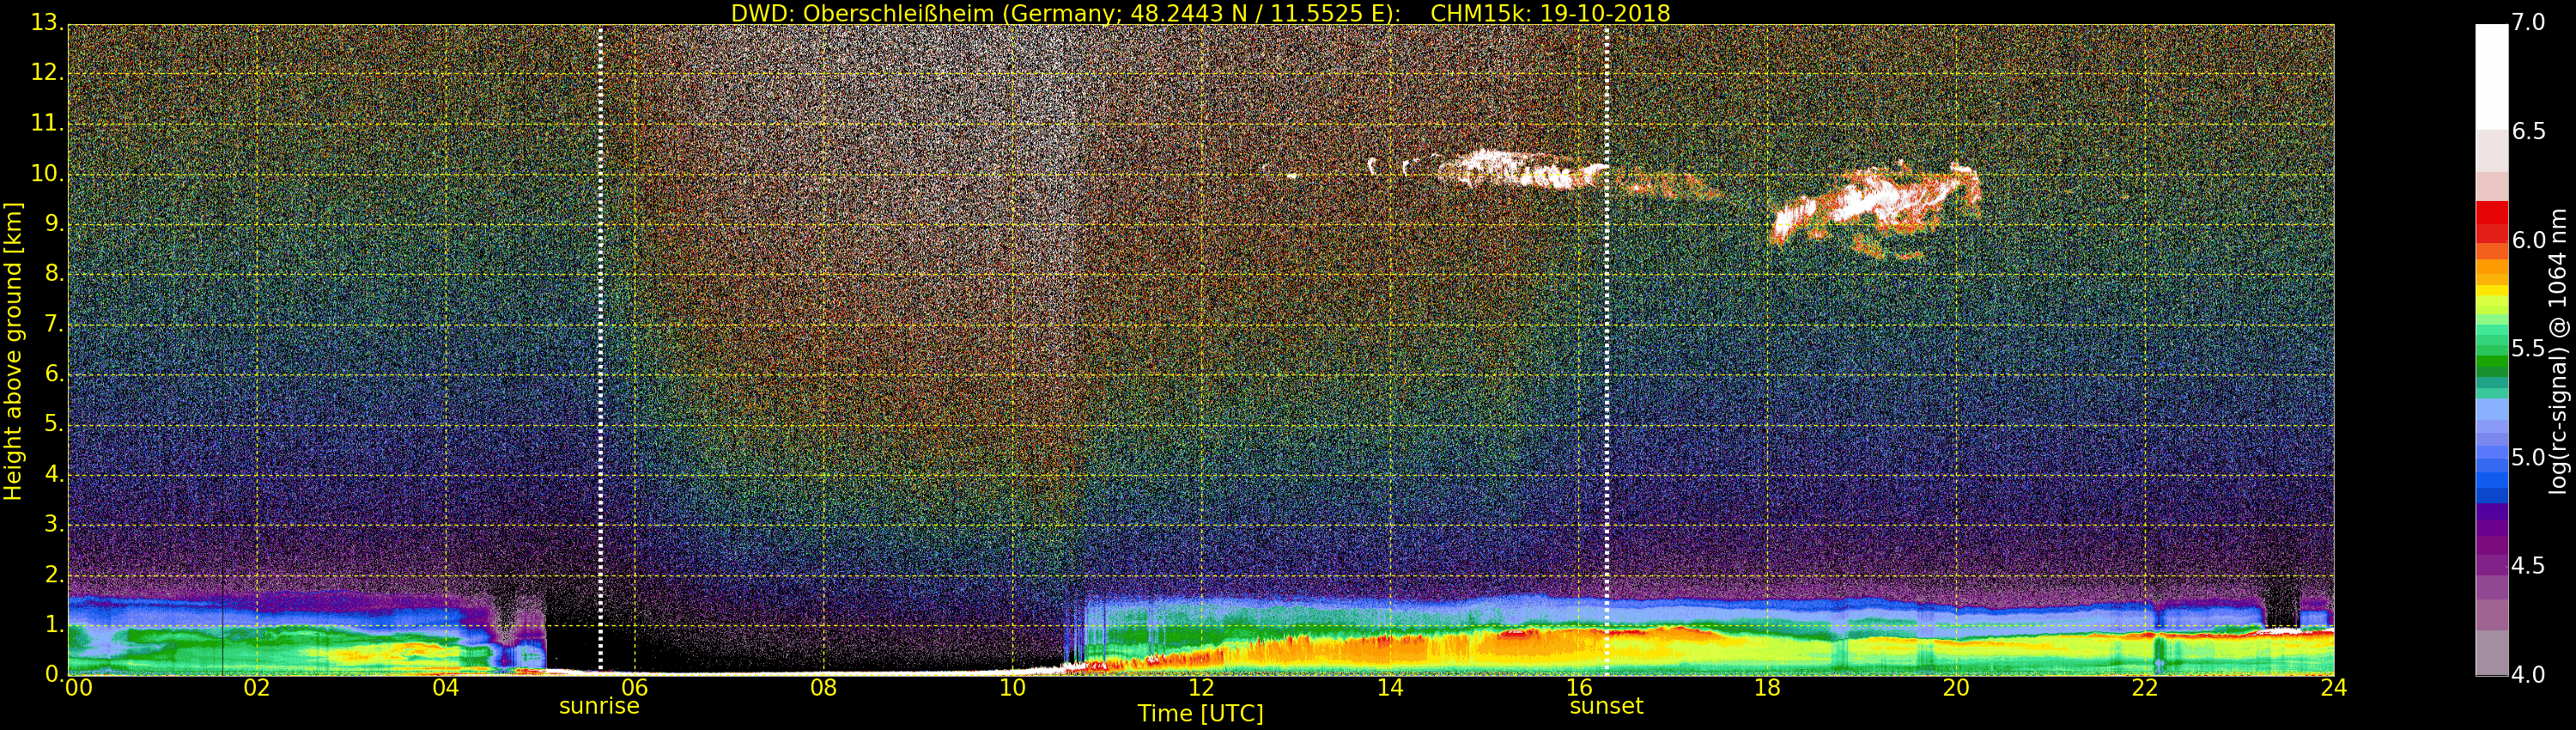2576x730 pixels.
Task: Click the 'Time [UTC]' axis label
Action: (1200, 714)
